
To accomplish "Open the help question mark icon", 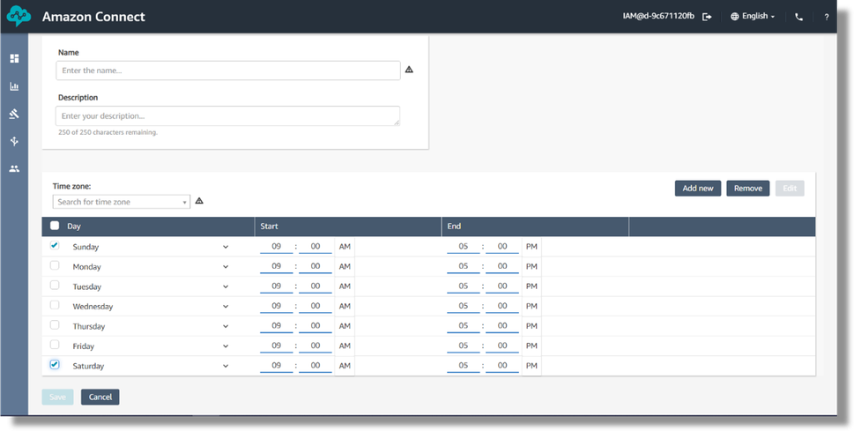I will click(x=826, y=17).
